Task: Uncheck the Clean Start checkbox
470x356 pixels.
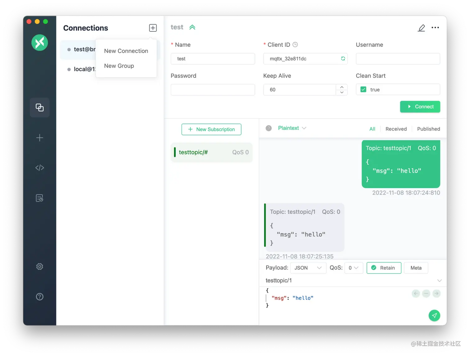Action: tap(363, 89)
